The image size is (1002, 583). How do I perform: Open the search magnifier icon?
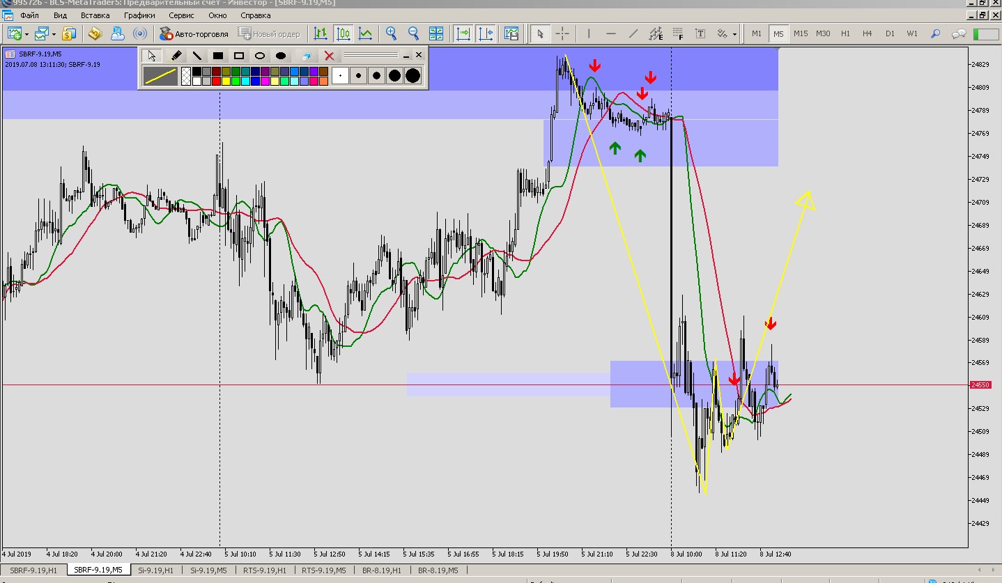(935, 33)
